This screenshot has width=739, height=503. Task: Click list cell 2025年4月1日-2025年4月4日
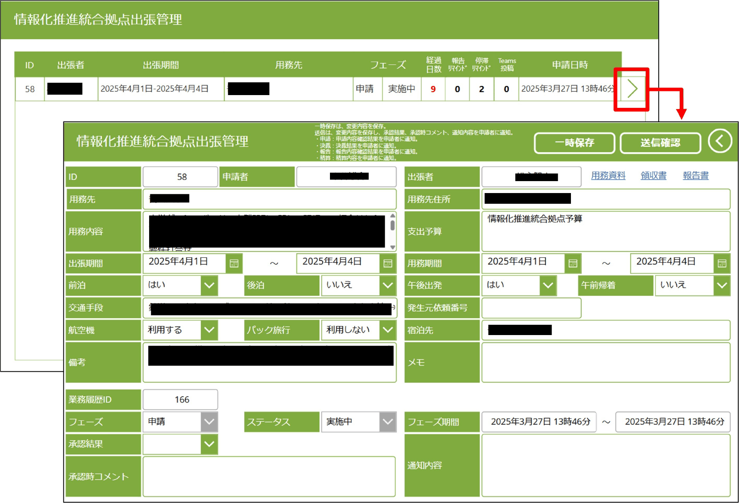tap(161, 89)
